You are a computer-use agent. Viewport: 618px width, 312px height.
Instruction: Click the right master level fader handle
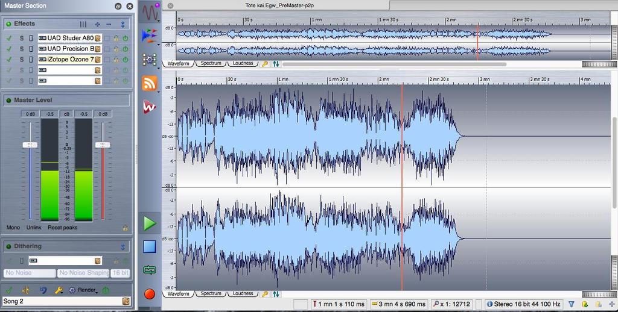103,145
